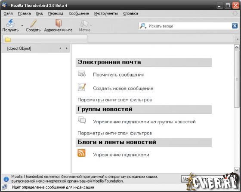This screenshot has height=192, width=241.
Task: Open the Сообщение menu
Action: click(x=79, y=13)
